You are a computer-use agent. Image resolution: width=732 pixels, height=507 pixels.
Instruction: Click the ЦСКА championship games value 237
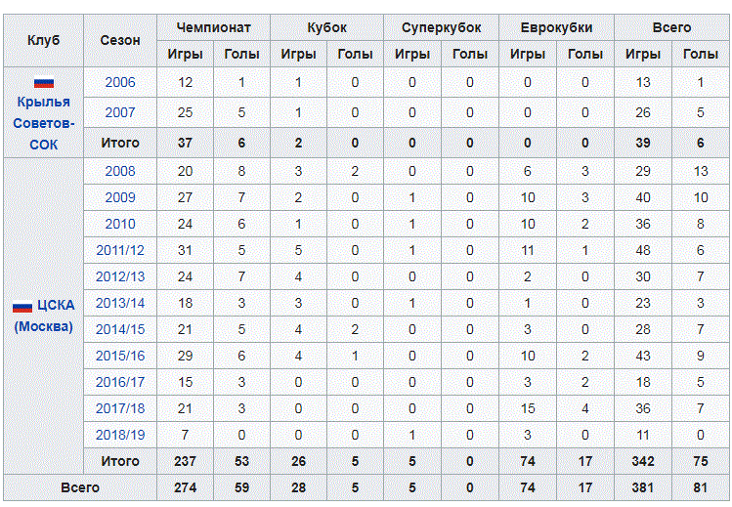coord(185,461)
